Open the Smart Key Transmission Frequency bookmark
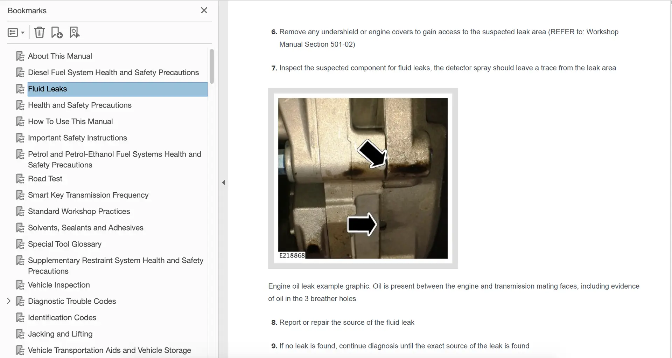 click(x=88, y=195)
